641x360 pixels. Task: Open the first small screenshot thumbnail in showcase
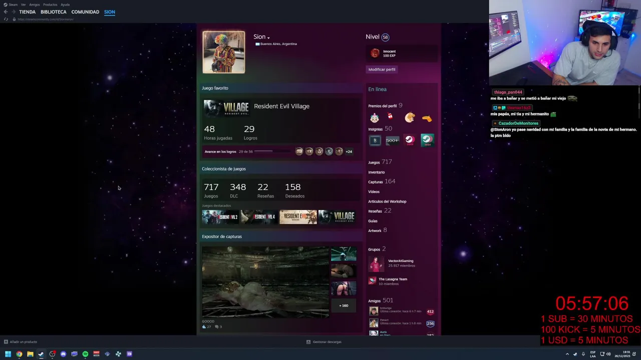coord(344,254)
